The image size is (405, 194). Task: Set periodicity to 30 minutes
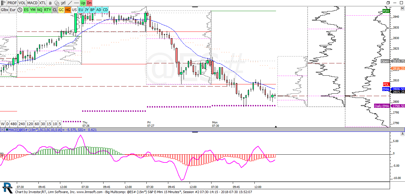coord(43,124)
